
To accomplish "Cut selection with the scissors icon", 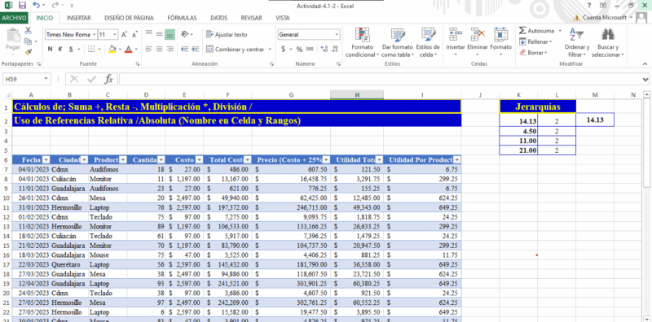I will (29, 31).
